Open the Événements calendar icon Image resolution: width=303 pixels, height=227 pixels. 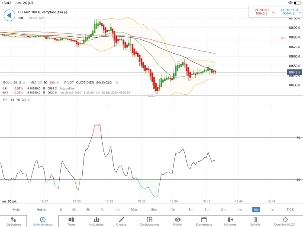(204, 220)
